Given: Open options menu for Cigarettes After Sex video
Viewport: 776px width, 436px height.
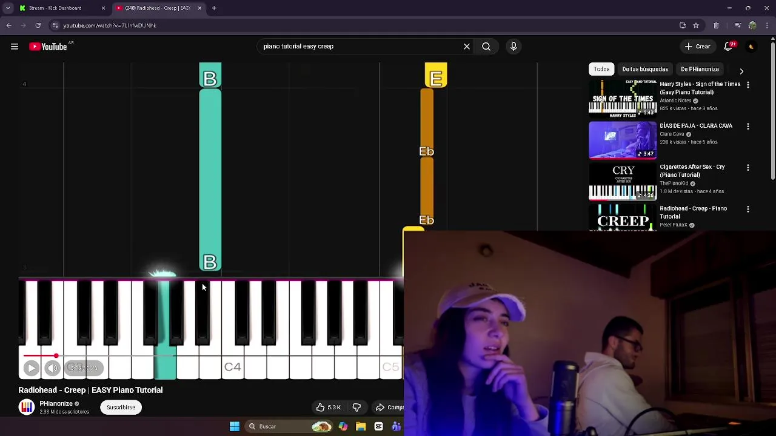Looking at the screenshot, I should click(x=748, y=168).
